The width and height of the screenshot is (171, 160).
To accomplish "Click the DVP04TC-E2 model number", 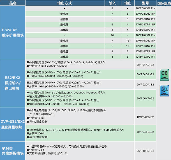I will click(145, 132).
